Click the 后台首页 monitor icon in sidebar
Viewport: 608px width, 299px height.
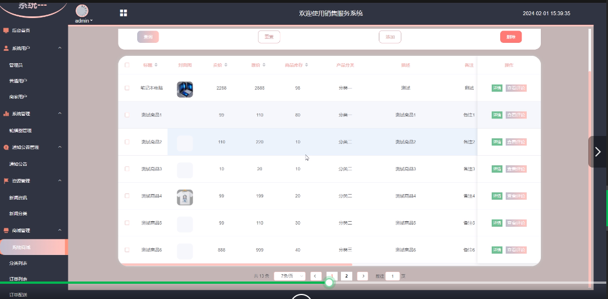pos(6,30)
